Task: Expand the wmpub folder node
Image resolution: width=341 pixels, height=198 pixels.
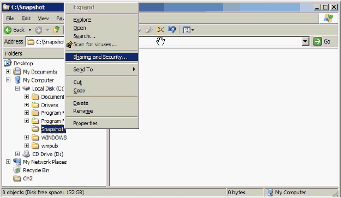Action: [x=27, y=146]
